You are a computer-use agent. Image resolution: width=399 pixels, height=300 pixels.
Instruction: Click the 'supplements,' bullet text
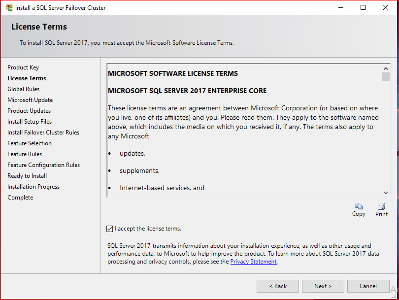point(139,171)
